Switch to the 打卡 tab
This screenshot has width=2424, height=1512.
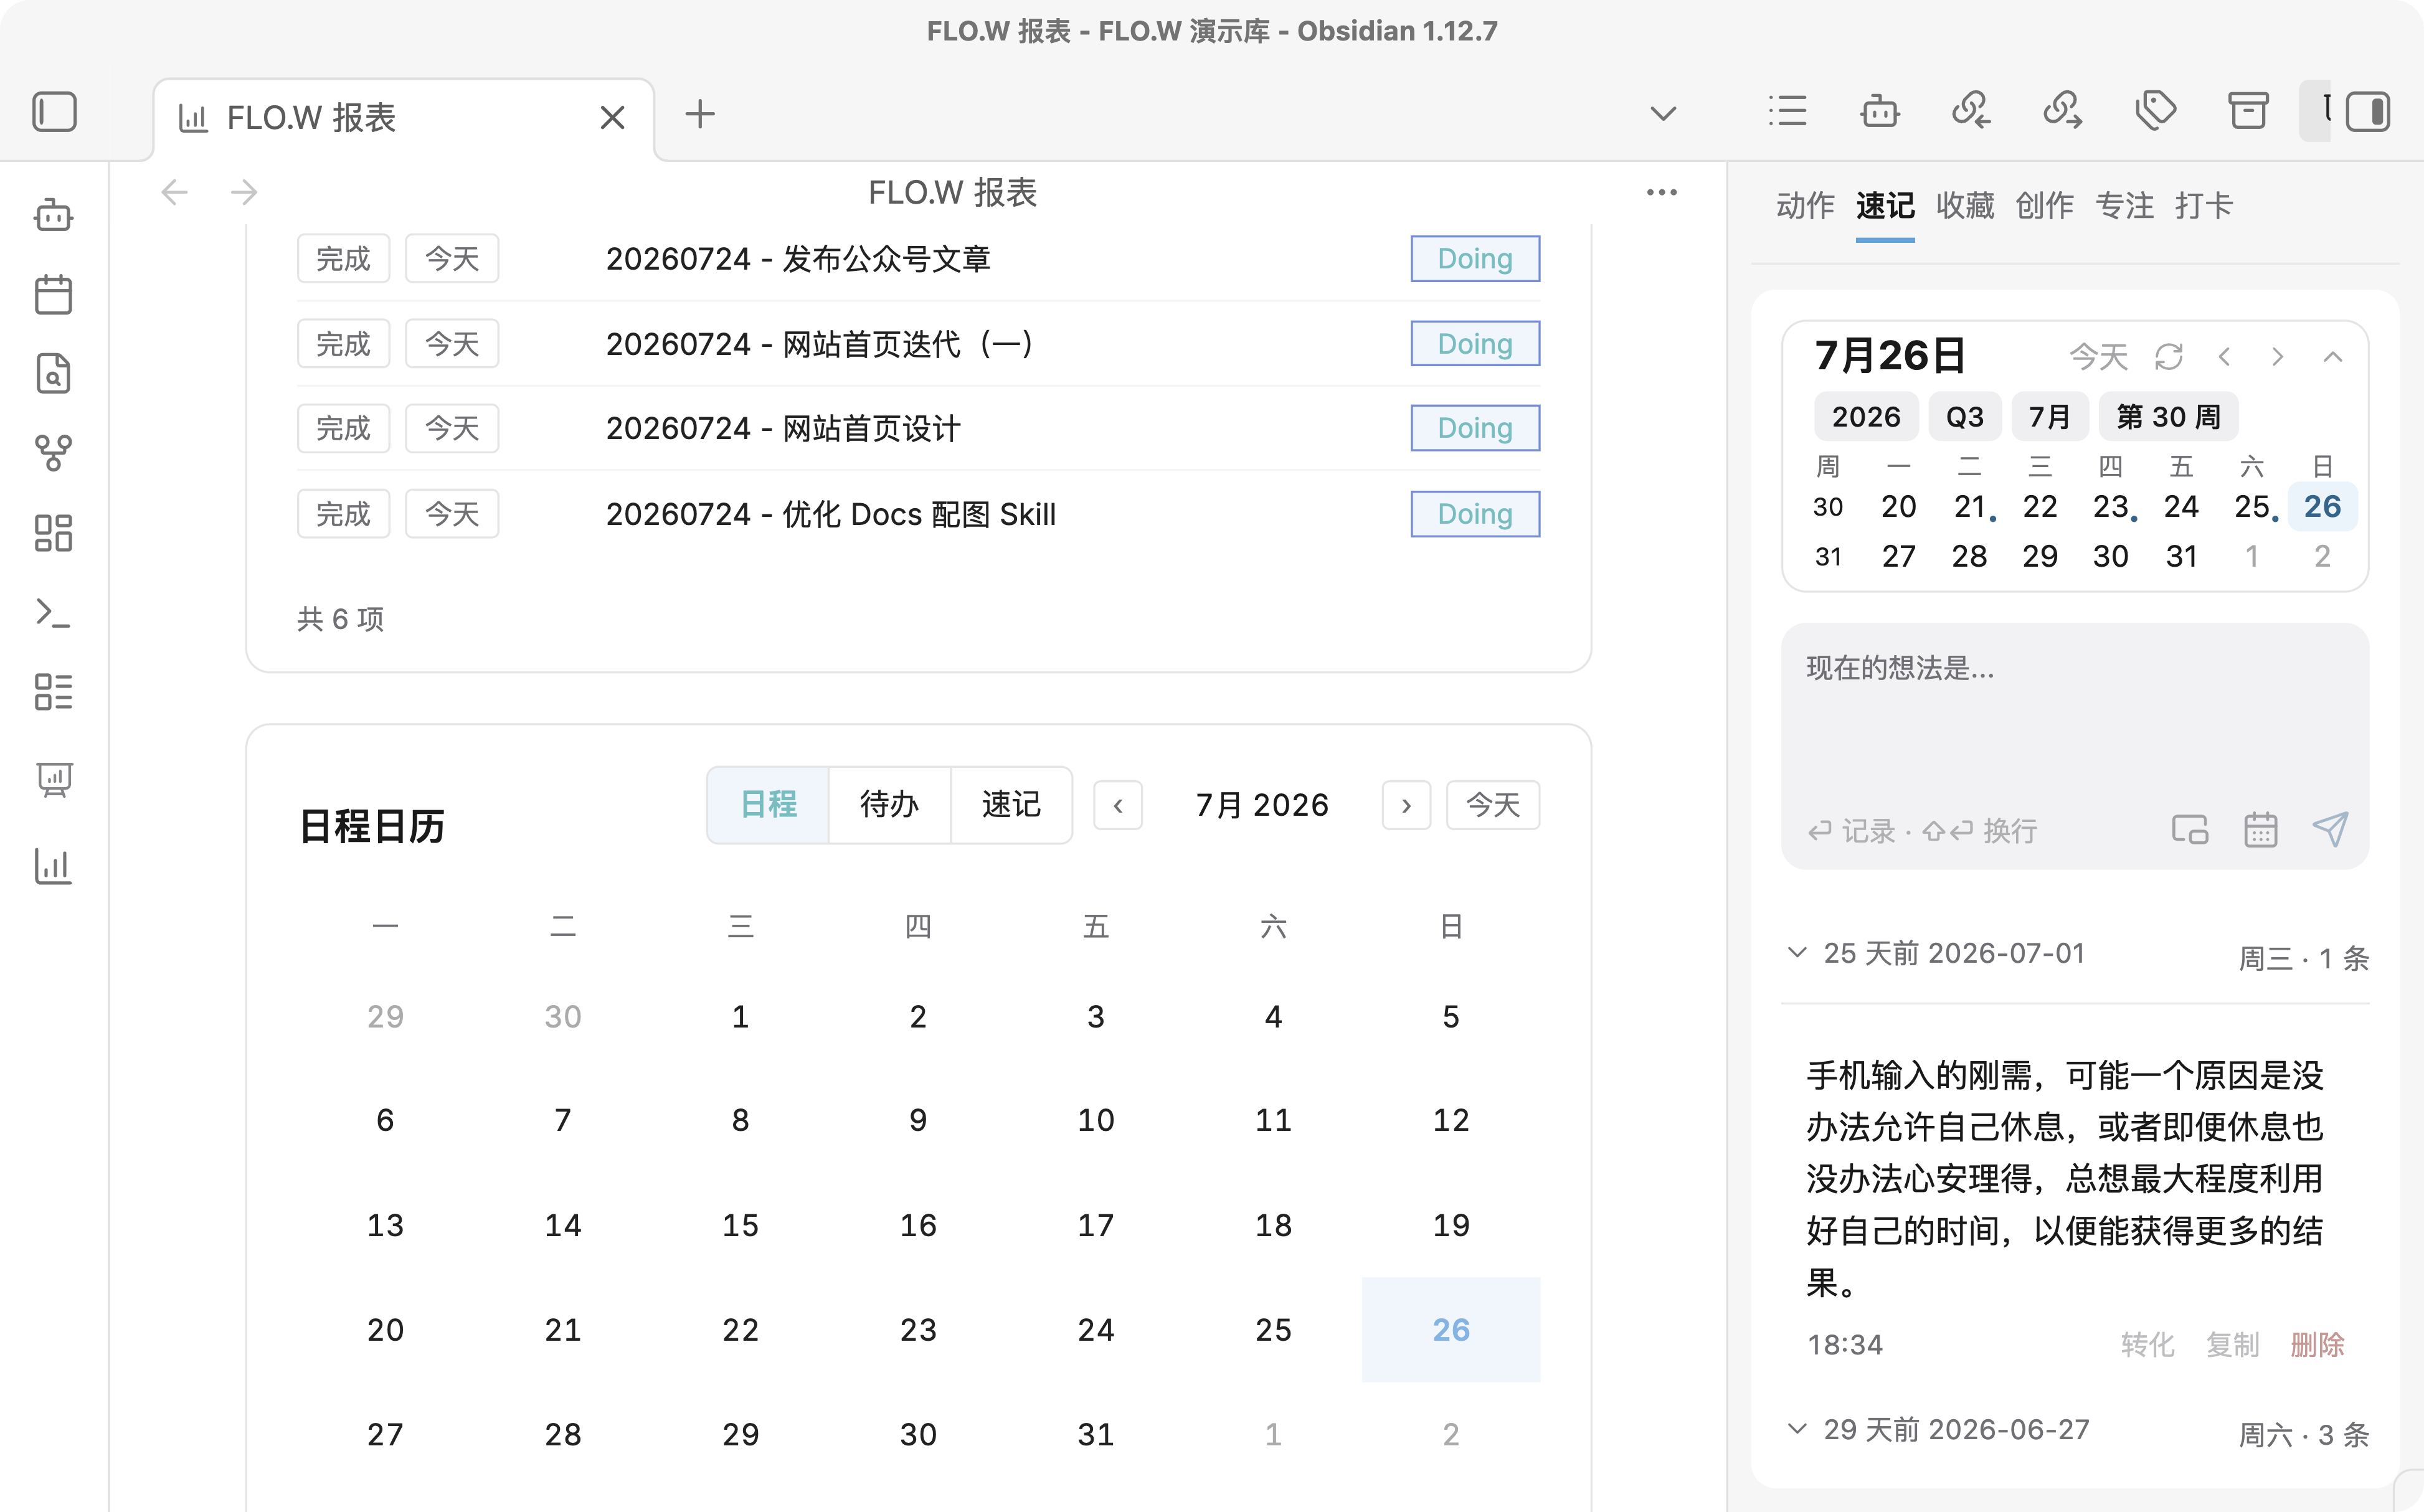(x=2204, y=206)
